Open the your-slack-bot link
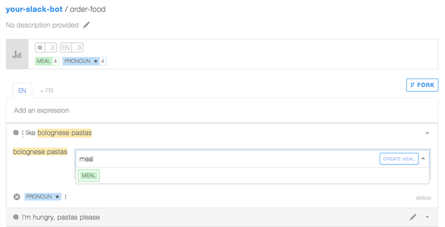 tap(34, 9)
